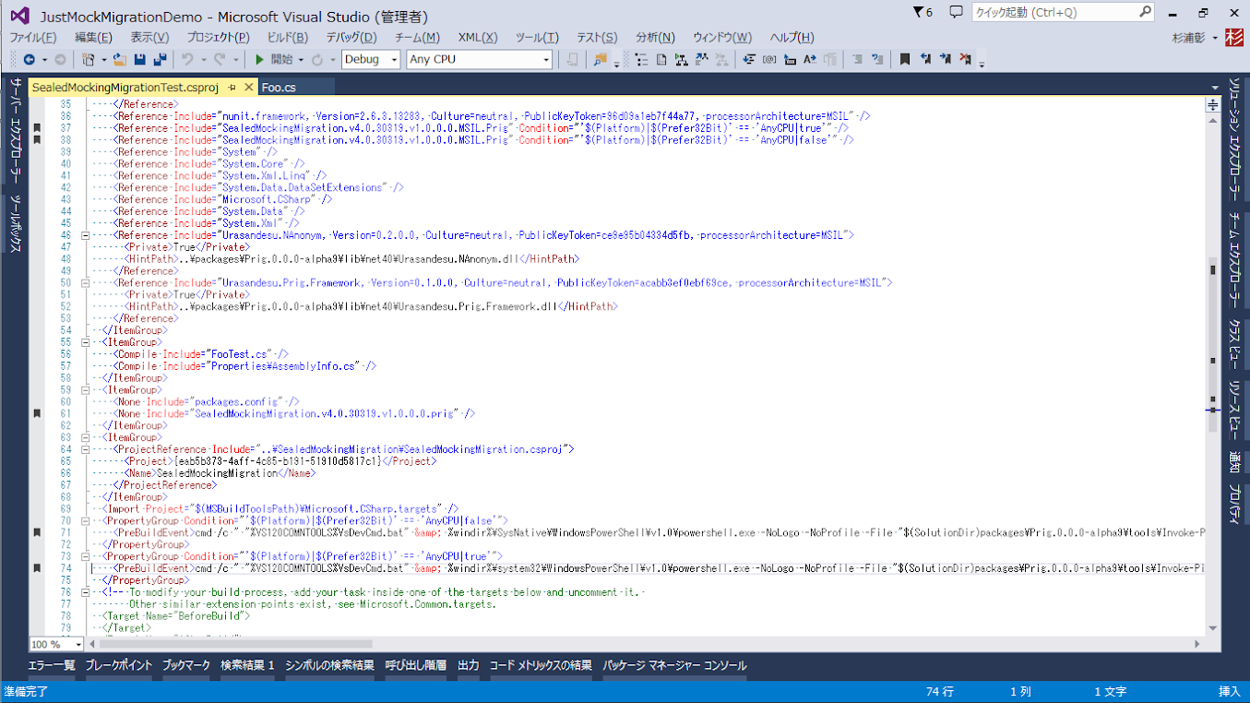Toggle the bookmark icon in the toolbar
Viewport: 1250px width, 703px height.
[x=905, y=59]
